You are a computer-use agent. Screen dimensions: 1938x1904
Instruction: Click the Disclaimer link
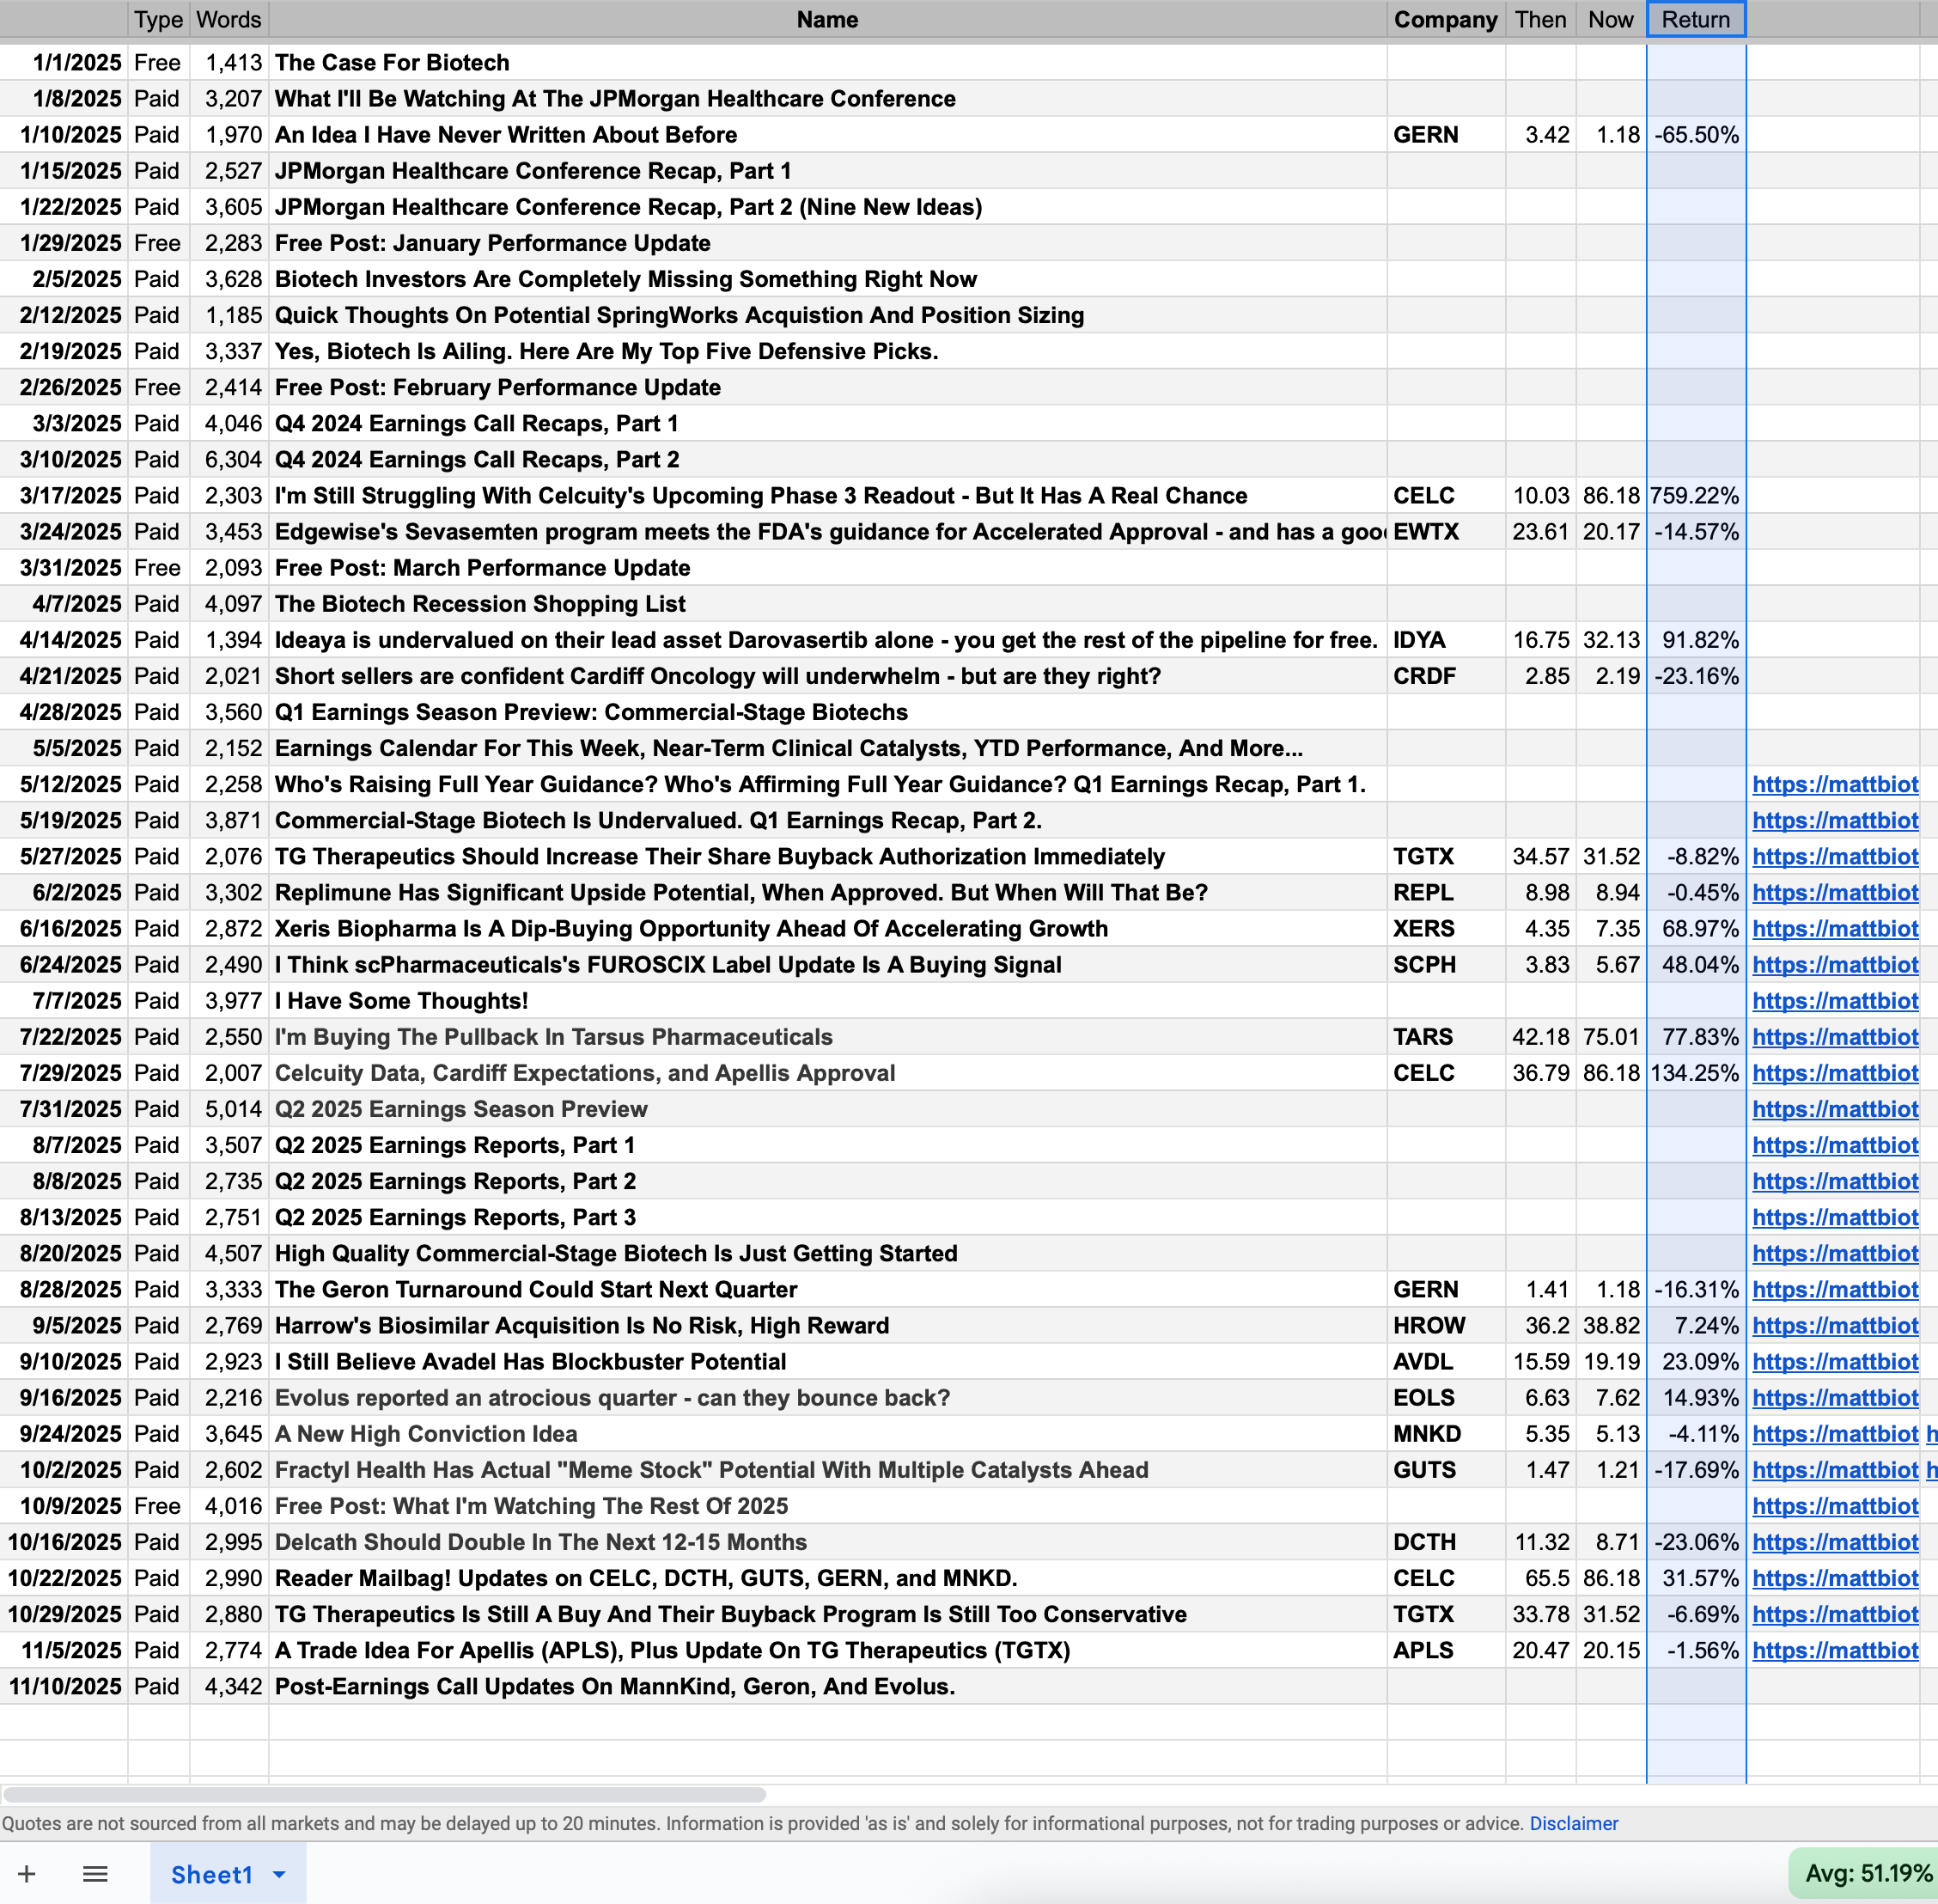[1573, 1823]
